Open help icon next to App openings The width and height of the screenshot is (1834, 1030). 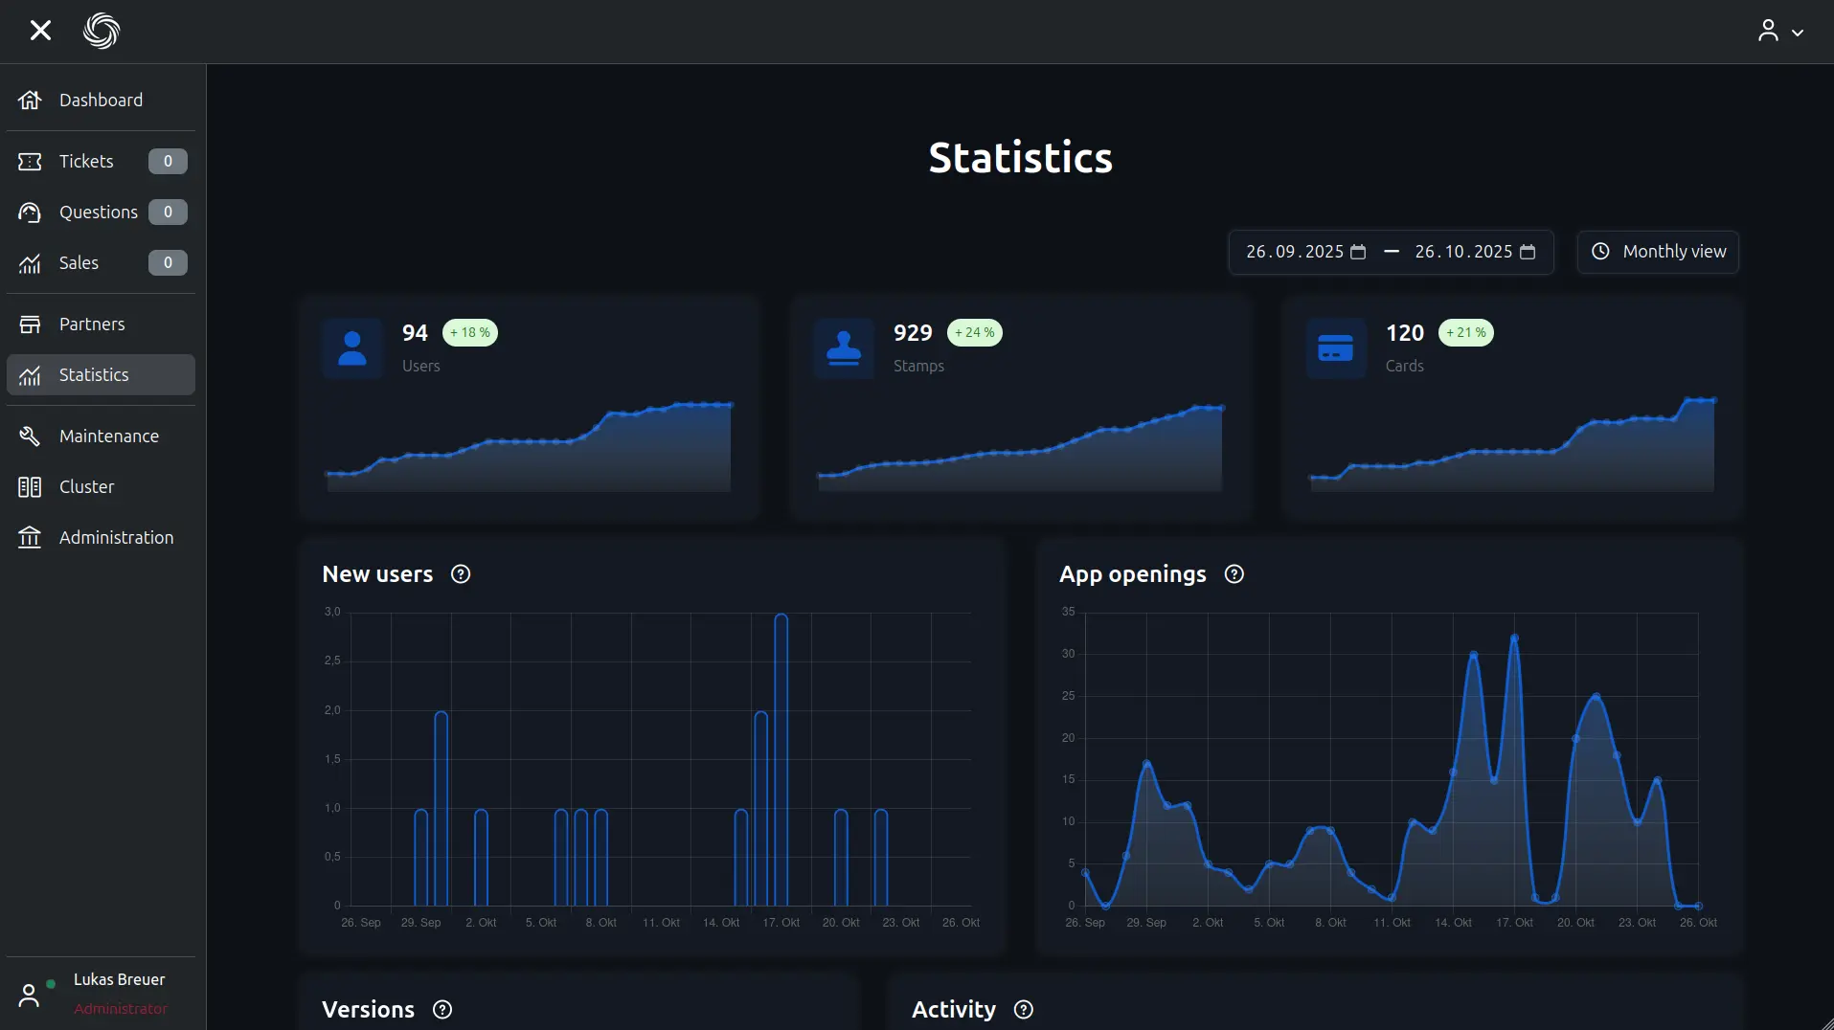click(1234, 574)
